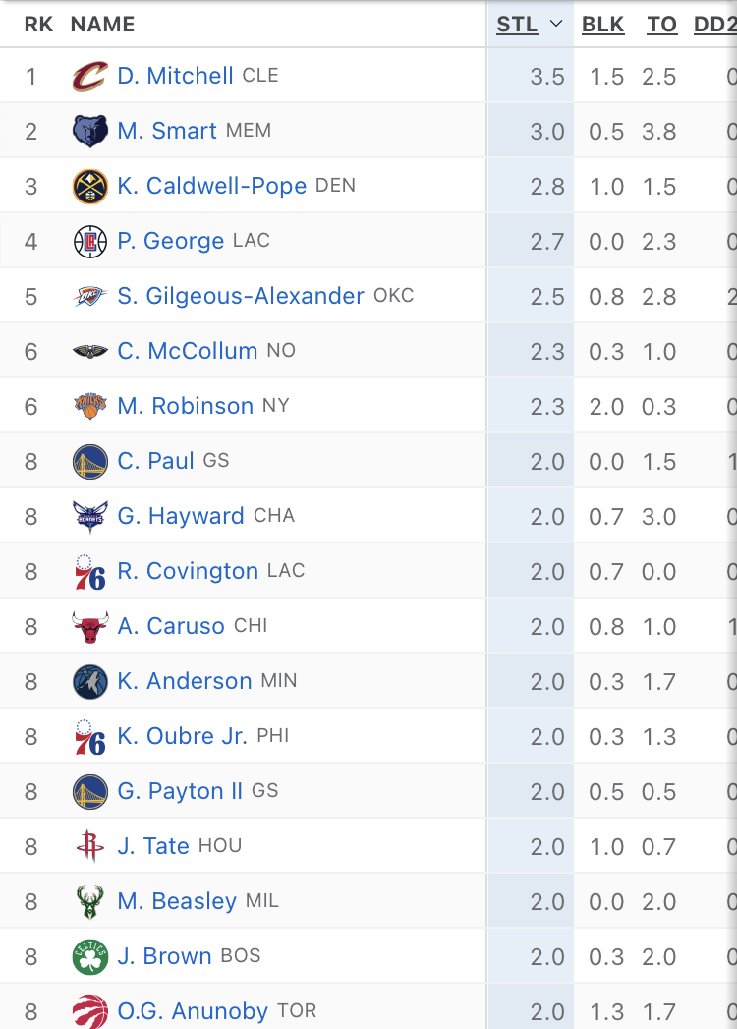Image resolution: width=737 pixels, height=1029 pixels.
Task: Click the Oklahoma City Thunder logo
Action: point(90,296)
